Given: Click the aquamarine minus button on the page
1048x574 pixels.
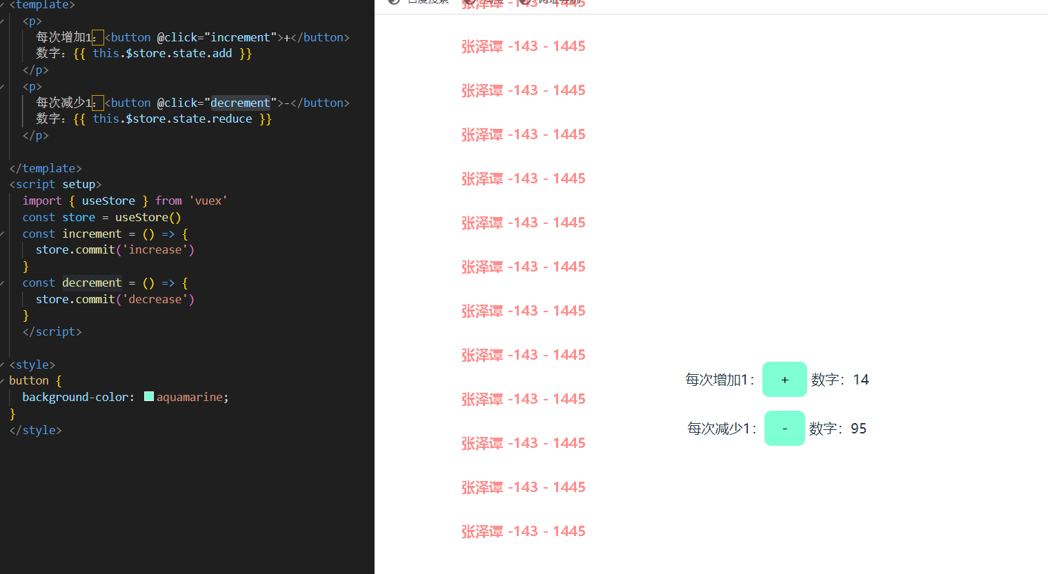Looking at the screenshot, I should 784,429.
